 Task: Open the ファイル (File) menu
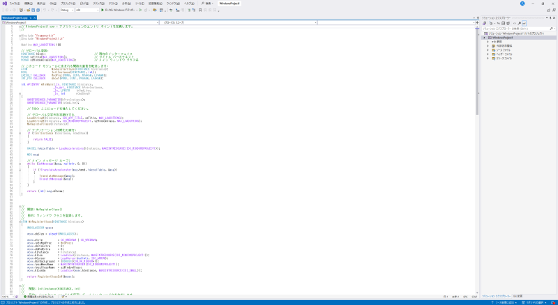14,3
